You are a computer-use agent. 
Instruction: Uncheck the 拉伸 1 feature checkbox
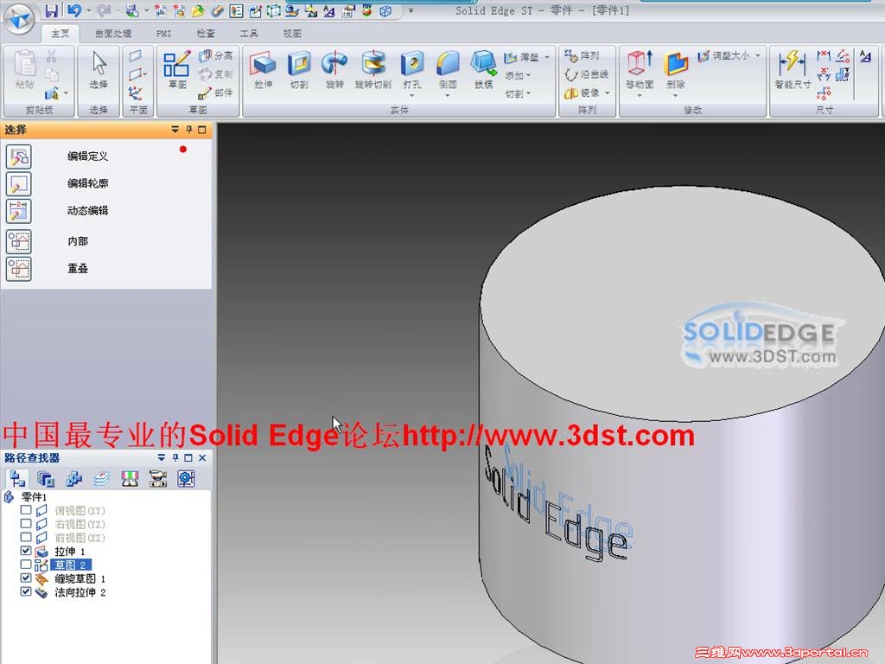(x=26, y=551)
